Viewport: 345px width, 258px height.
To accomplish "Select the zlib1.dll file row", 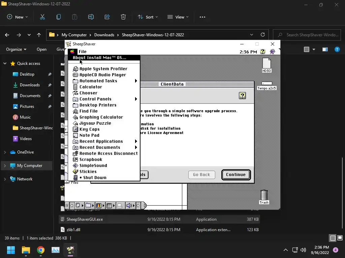I will pos(159,230).
